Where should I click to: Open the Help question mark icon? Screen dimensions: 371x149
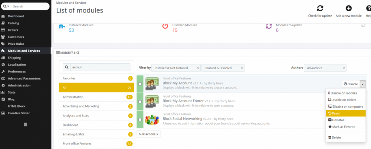(368, 9)
